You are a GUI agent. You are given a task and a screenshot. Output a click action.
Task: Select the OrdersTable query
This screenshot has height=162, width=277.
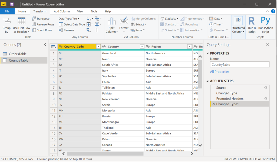point(18,54)
